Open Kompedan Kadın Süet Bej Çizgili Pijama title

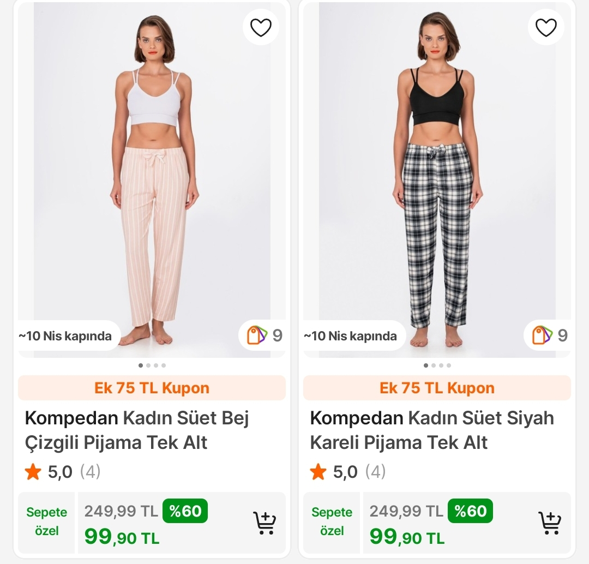coord(137,430)
